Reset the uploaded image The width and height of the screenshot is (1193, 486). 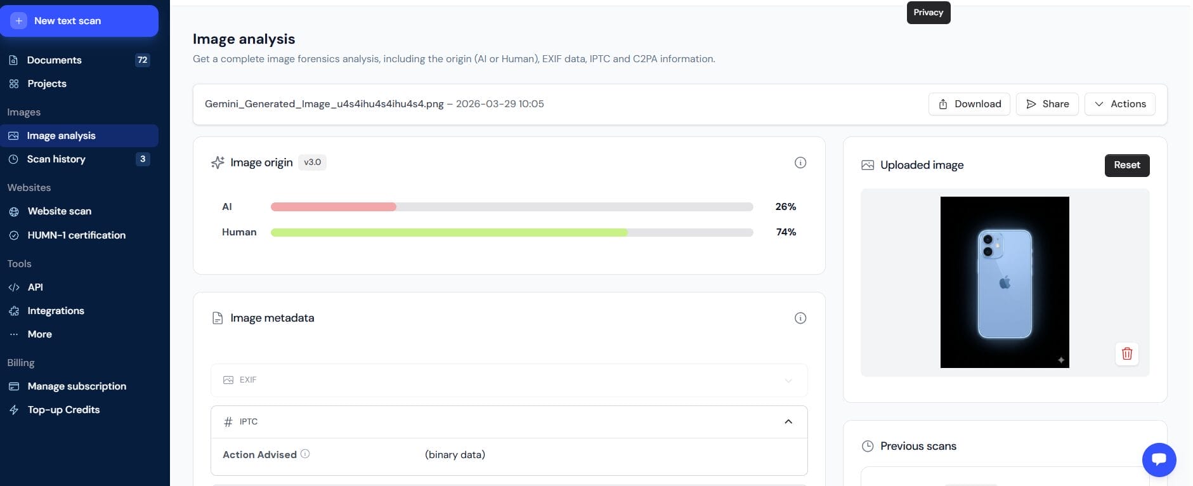point(1127,165)
